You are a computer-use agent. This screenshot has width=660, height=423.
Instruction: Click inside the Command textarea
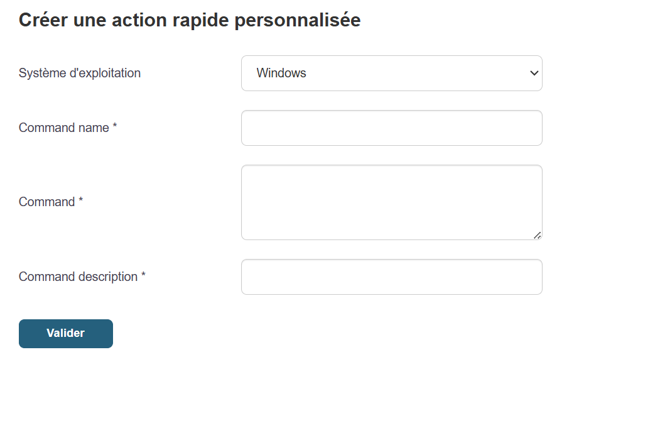[x=391, y=202]
